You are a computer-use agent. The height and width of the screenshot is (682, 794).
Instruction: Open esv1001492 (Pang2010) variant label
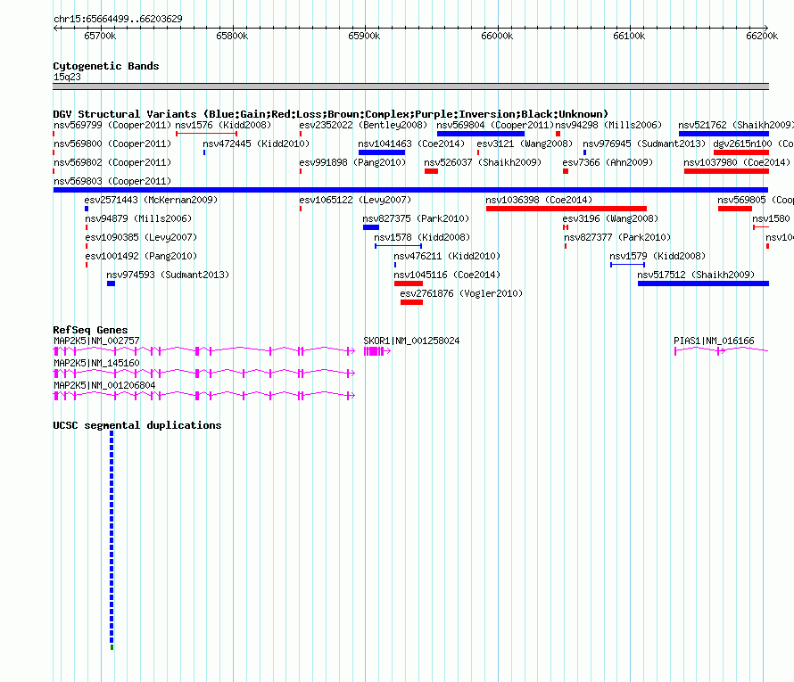coord(141,256)
